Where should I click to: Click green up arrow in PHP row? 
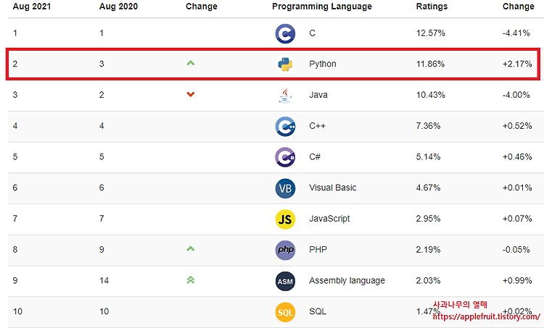point(191,248)
